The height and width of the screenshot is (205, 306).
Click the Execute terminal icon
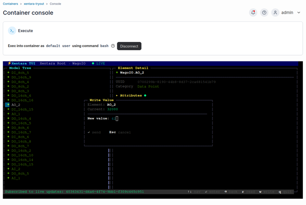coord(12,31)
